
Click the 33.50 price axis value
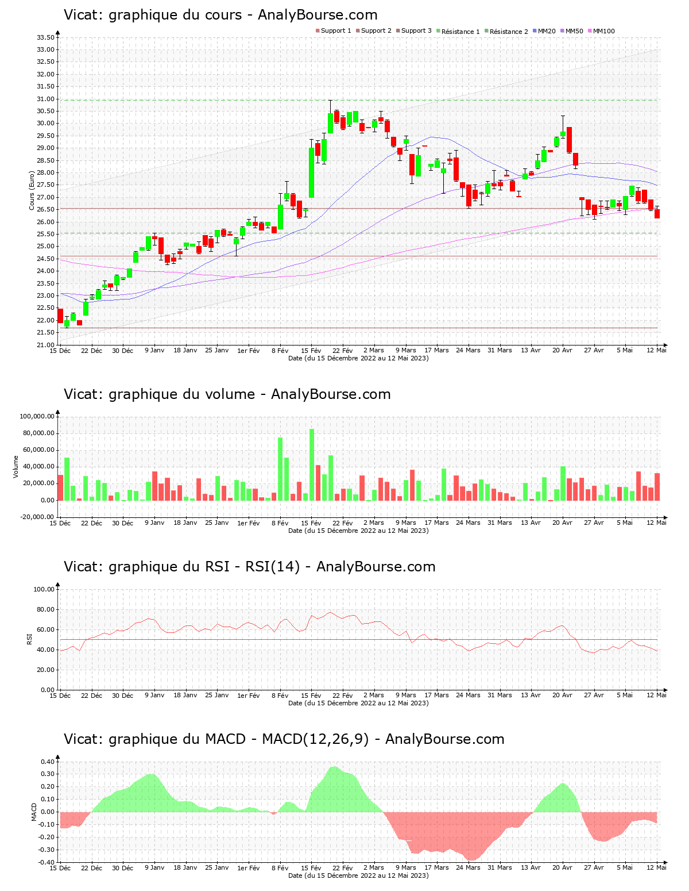point(46,37)
